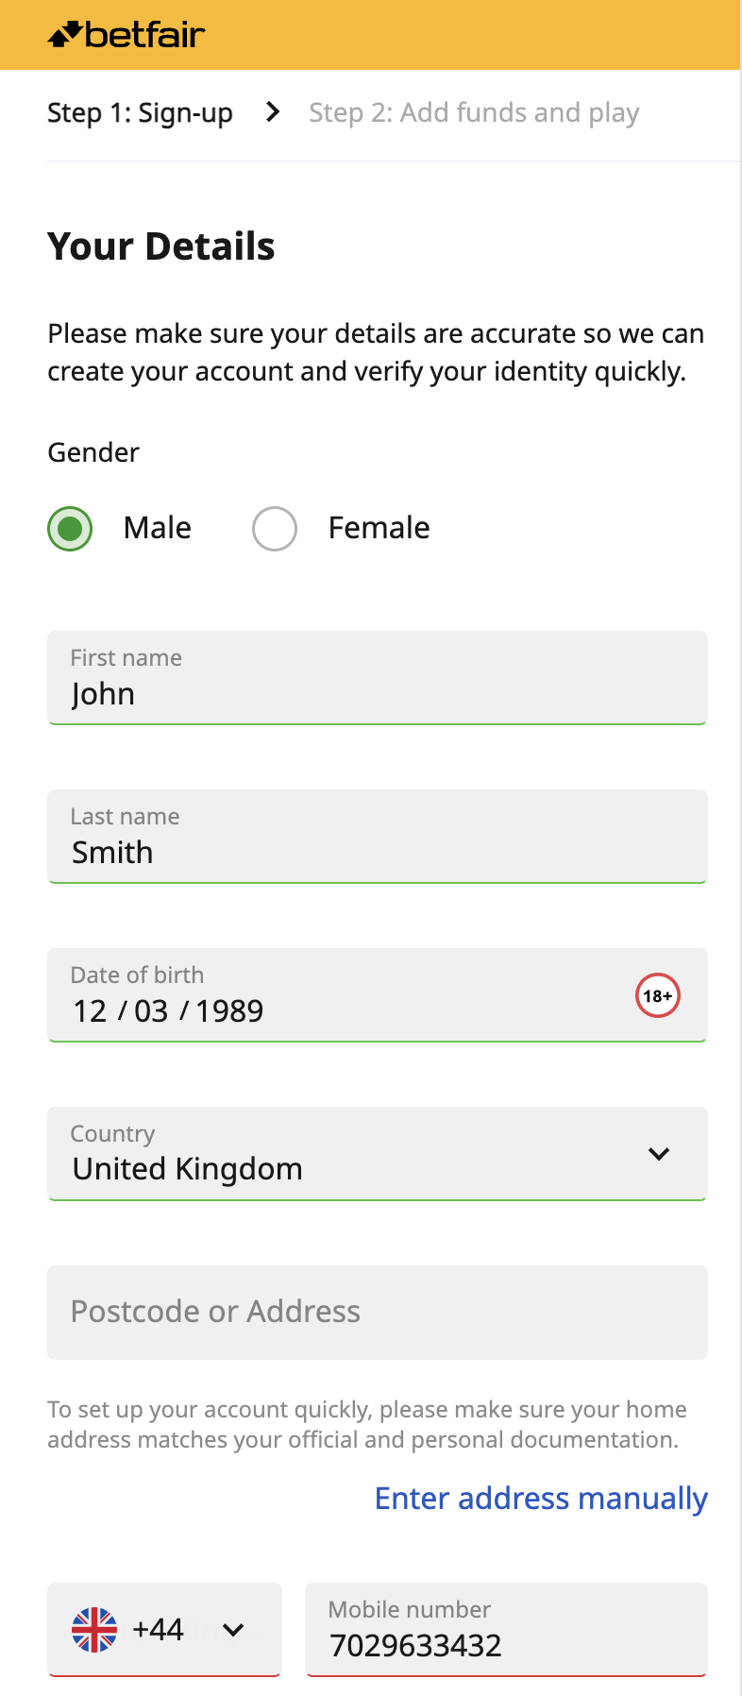
Task: Click the First name field
Action: coord(378,678)
